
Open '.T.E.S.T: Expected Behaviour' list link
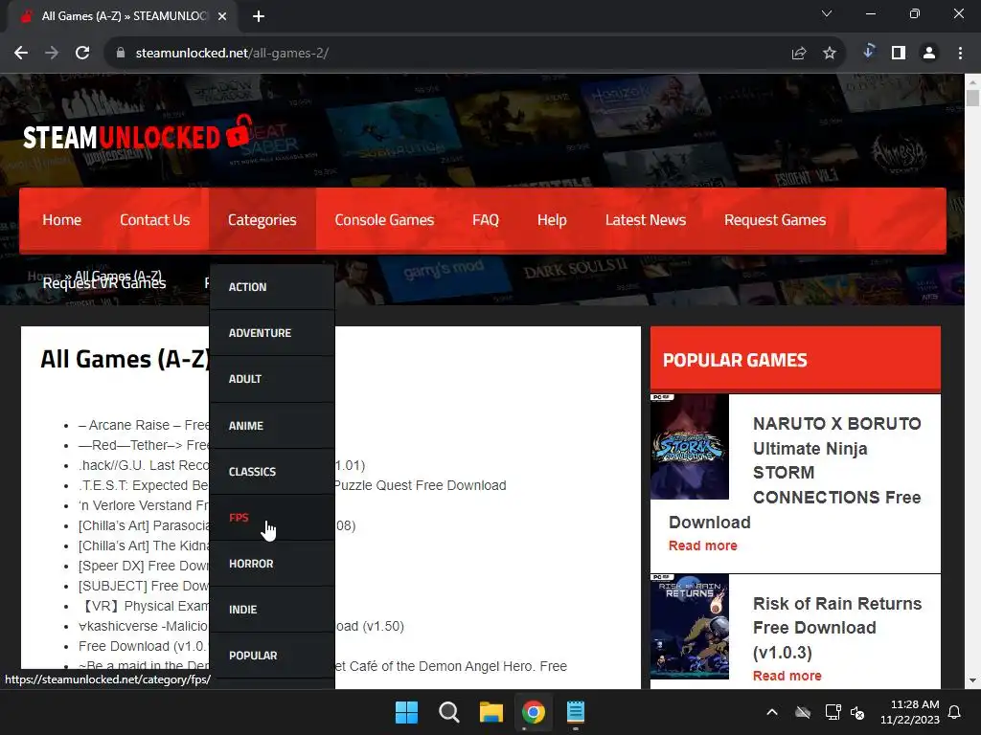point(144,485)
